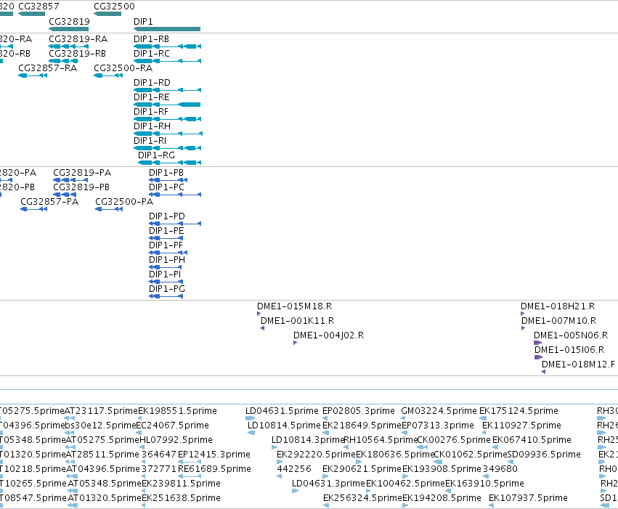
Task: Select the EK292220.5prime EST label
Action: pyautogui.click(x=316, y=455)
